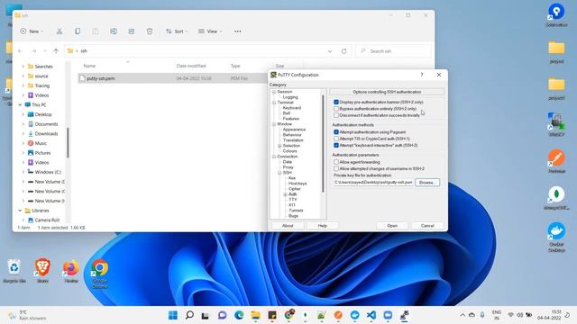The image size is (577, 324).
Task: Select the putty-ssh.pem file row
Action: (x=173, y=78)
